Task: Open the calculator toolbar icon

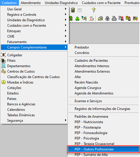Action: pyautogui.click(x=73, y=10)
